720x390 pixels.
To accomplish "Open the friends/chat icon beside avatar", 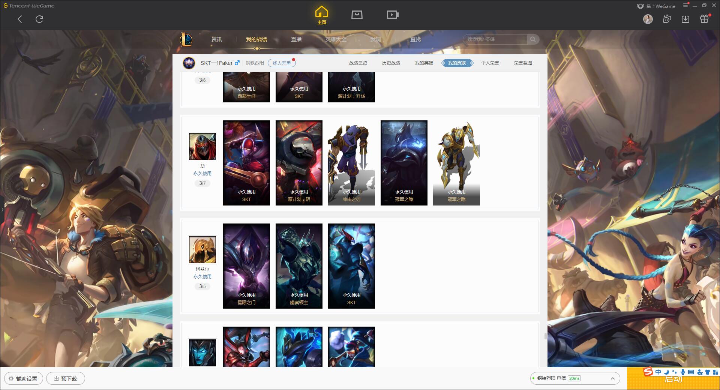I will pyautogui.click(x=667, y=19).
